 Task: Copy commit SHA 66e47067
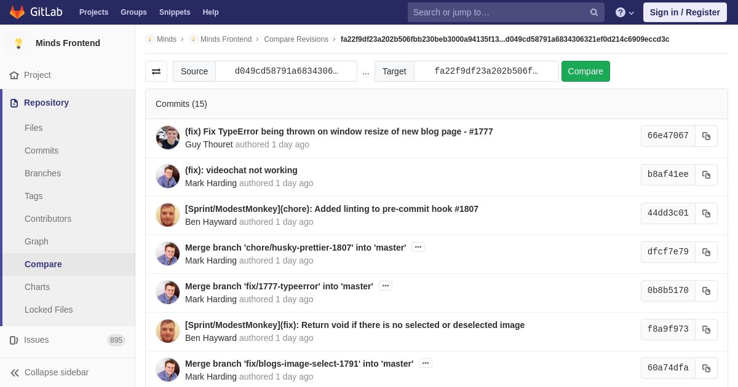click(706, 136)
